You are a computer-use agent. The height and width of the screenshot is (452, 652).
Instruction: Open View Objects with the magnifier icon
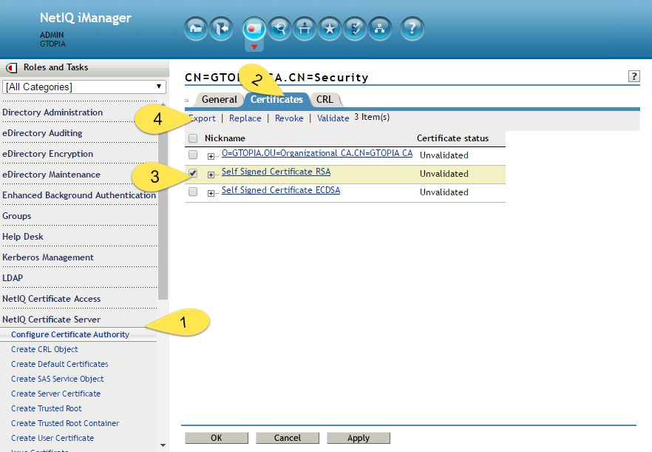coord(279,28)
